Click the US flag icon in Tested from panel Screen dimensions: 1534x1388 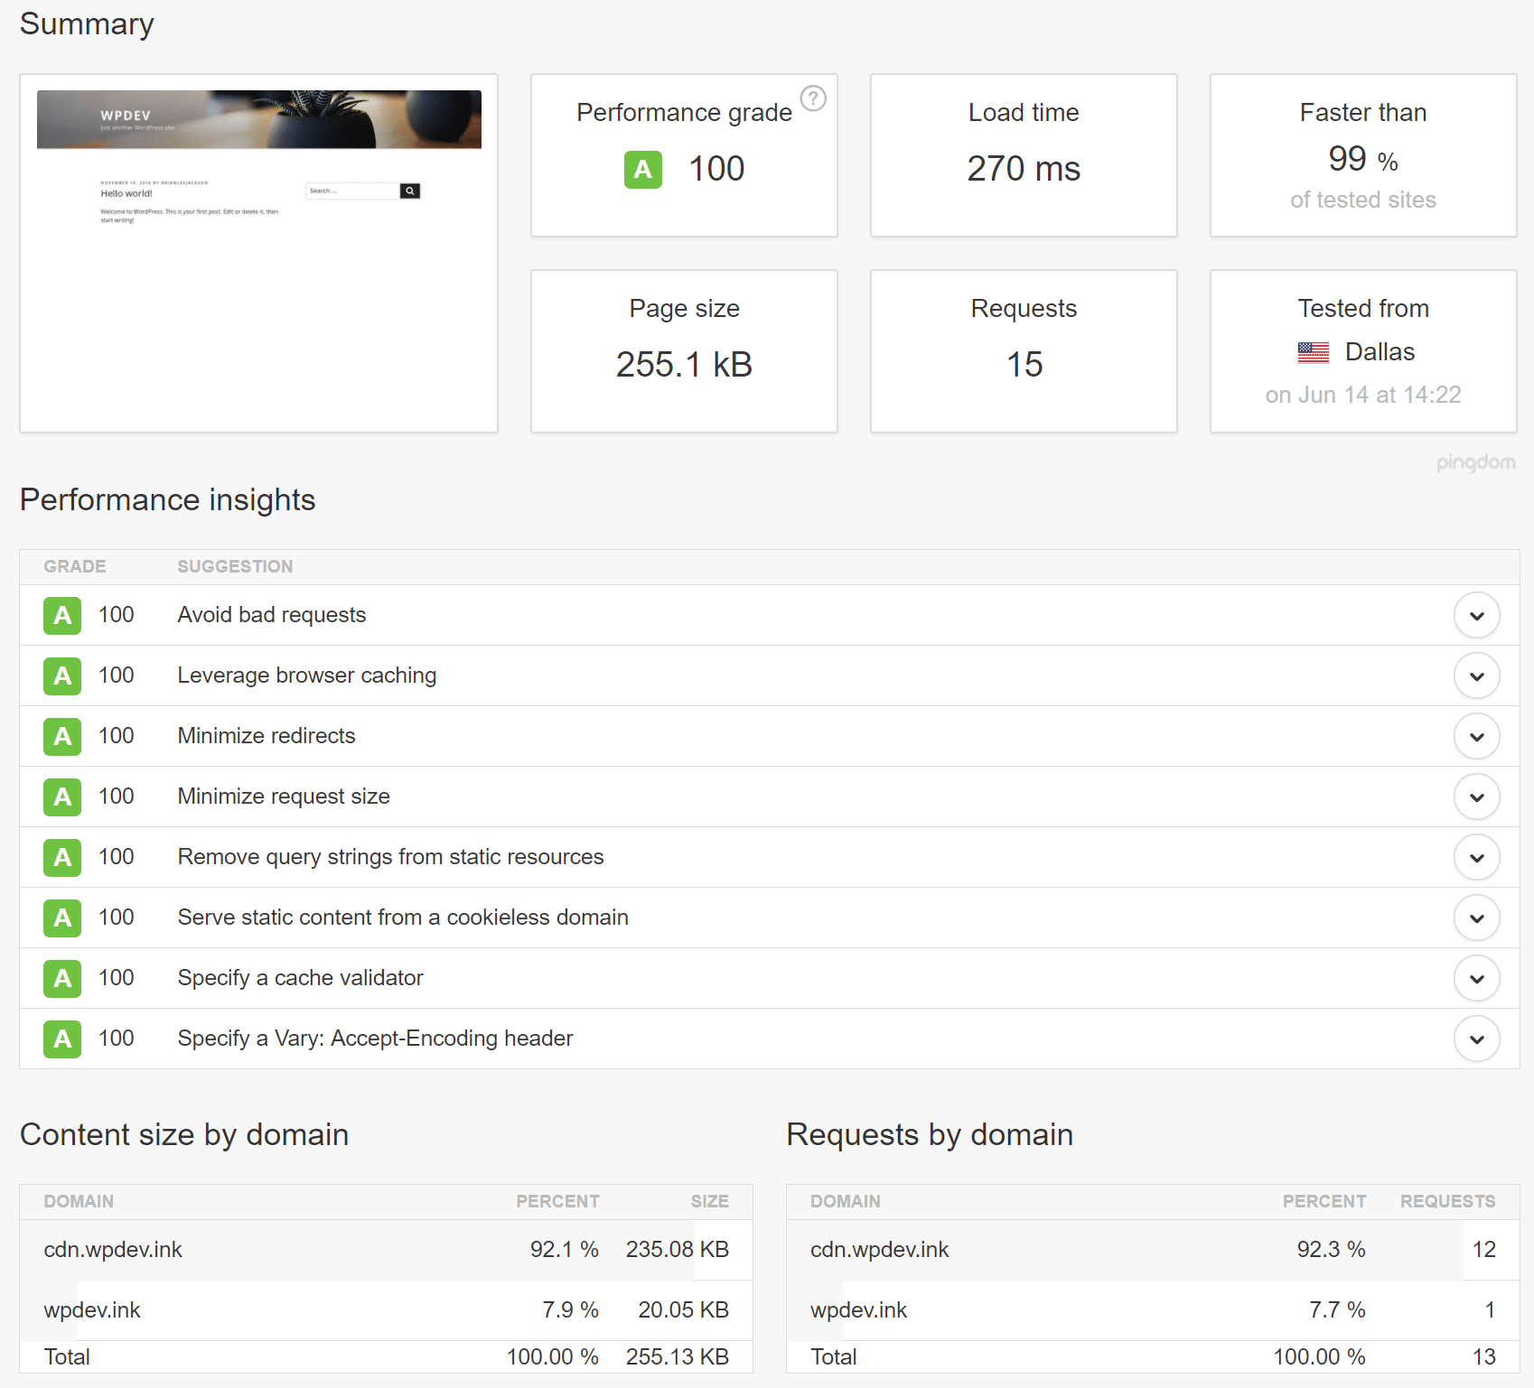(1313, 352)
